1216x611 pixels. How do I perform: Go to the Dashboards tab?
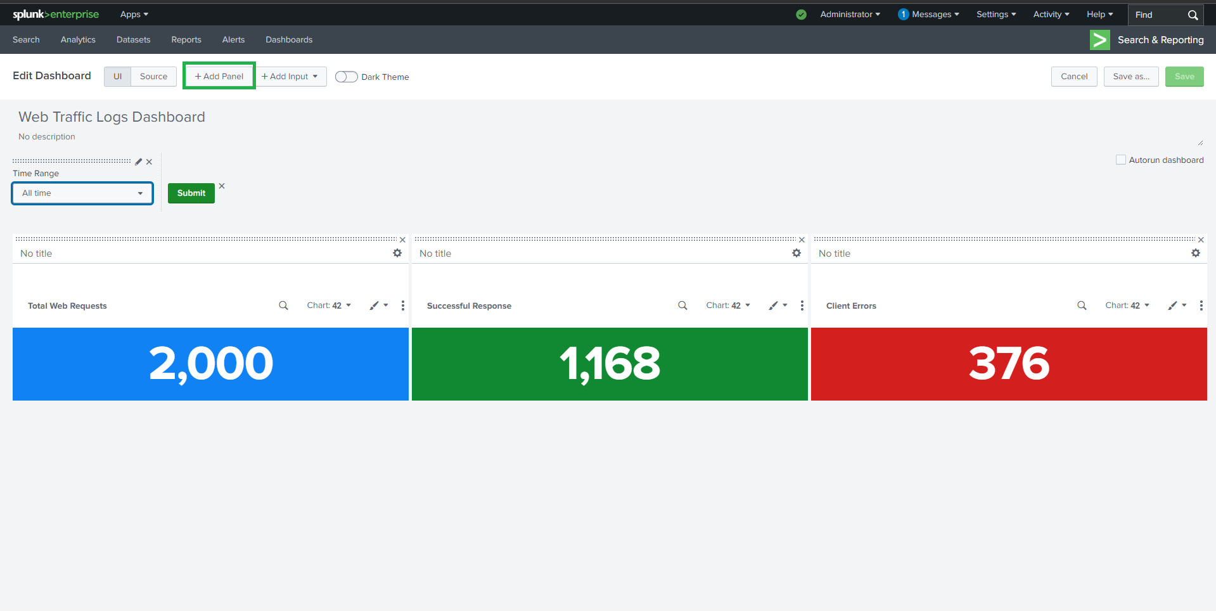point(289,39)
